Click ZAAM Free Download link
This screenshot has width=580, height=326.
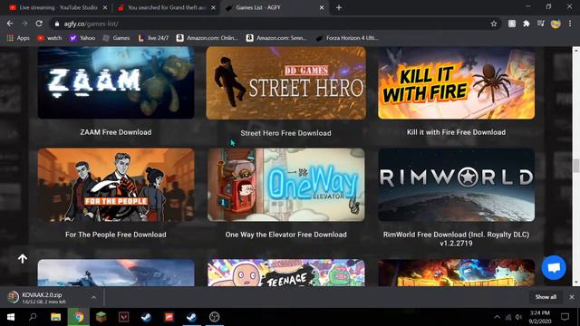116,132
